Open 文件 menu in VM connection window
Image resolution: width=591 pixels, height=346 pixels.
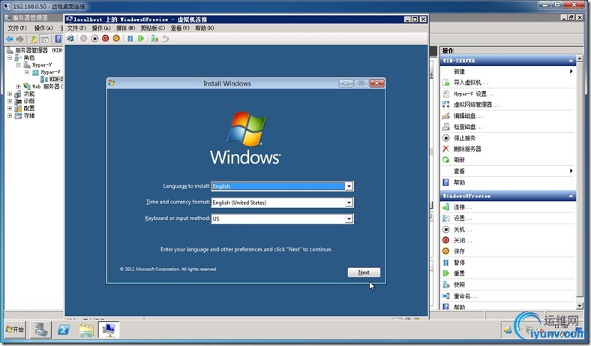coord(76,29)
